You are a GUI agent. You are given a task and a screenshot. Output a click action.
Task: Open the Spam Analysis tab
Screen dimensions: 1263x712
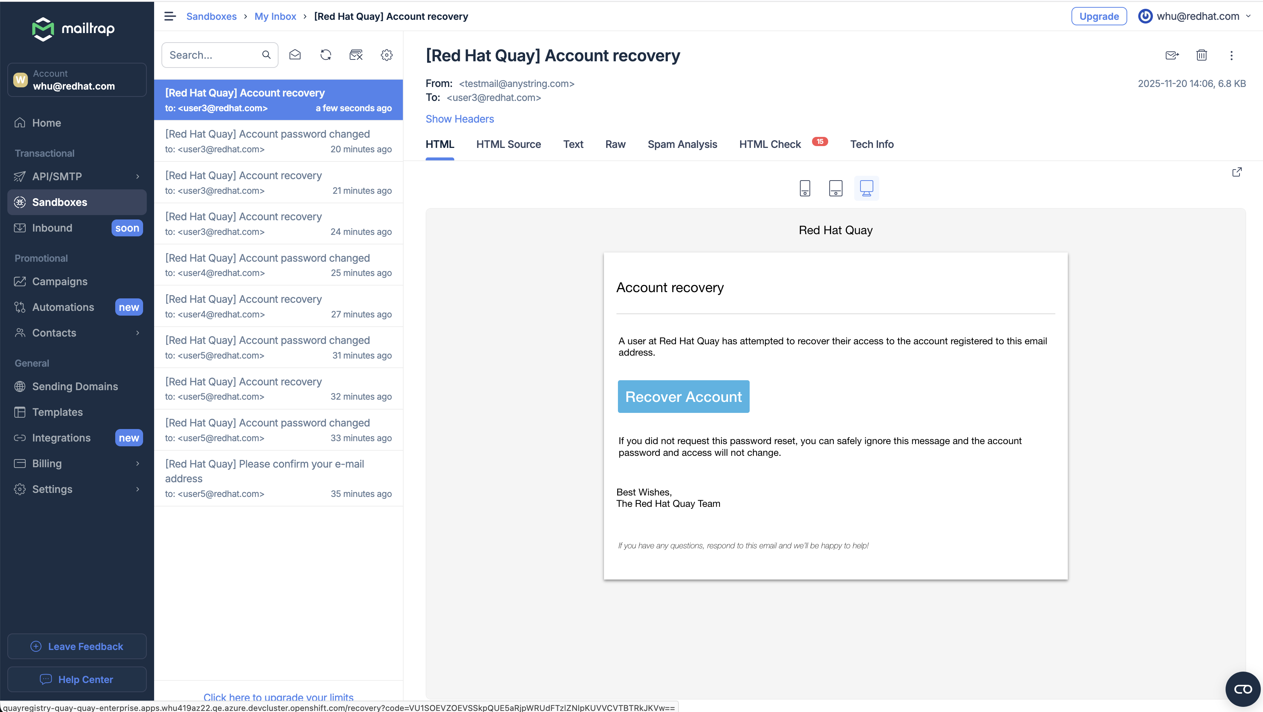(x=682, y=144)
